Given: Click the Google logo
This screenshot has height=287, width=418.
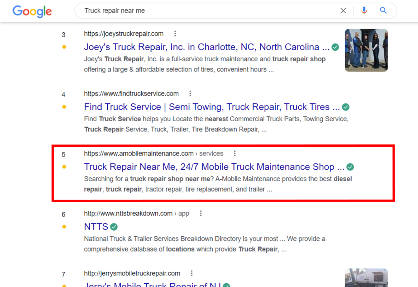Looking at the screenshot, I should coord(32,11).
